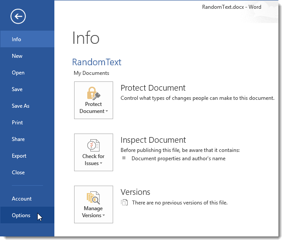Click the Versions heading

pos(135,192)
